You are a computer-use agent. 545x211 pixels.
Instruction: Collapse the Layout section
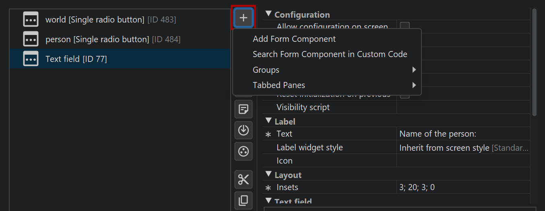268,174
